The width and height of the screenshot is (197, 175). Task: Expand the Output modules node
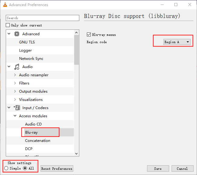[15, 91]
